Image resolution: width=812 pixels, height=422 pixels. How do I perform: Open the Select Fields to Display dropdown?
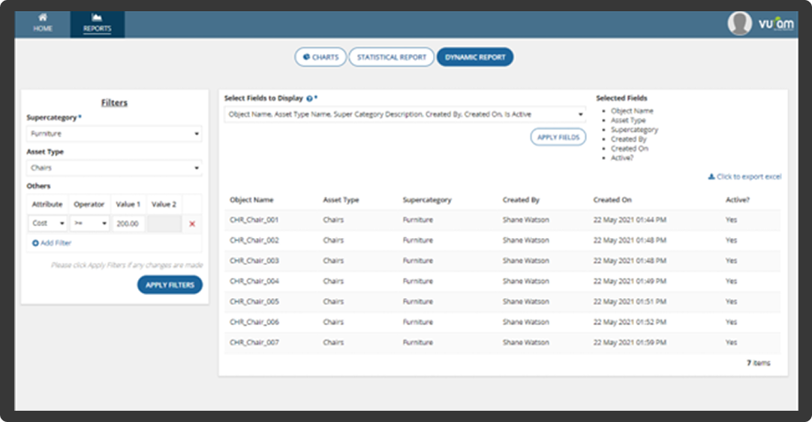click(x=405, y=115)
